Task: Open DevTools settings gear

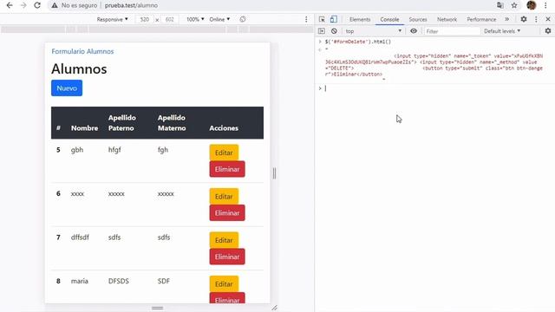Action: pyautogui.click(x=524, y=19)
